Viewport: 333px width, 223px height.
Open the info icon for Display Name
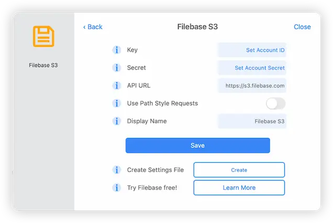(117, 121)
